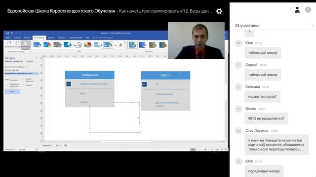Click the Visio Save icon in quick access
The width and height of the screenshot is (316, 177).
click(x=7, y=33)
